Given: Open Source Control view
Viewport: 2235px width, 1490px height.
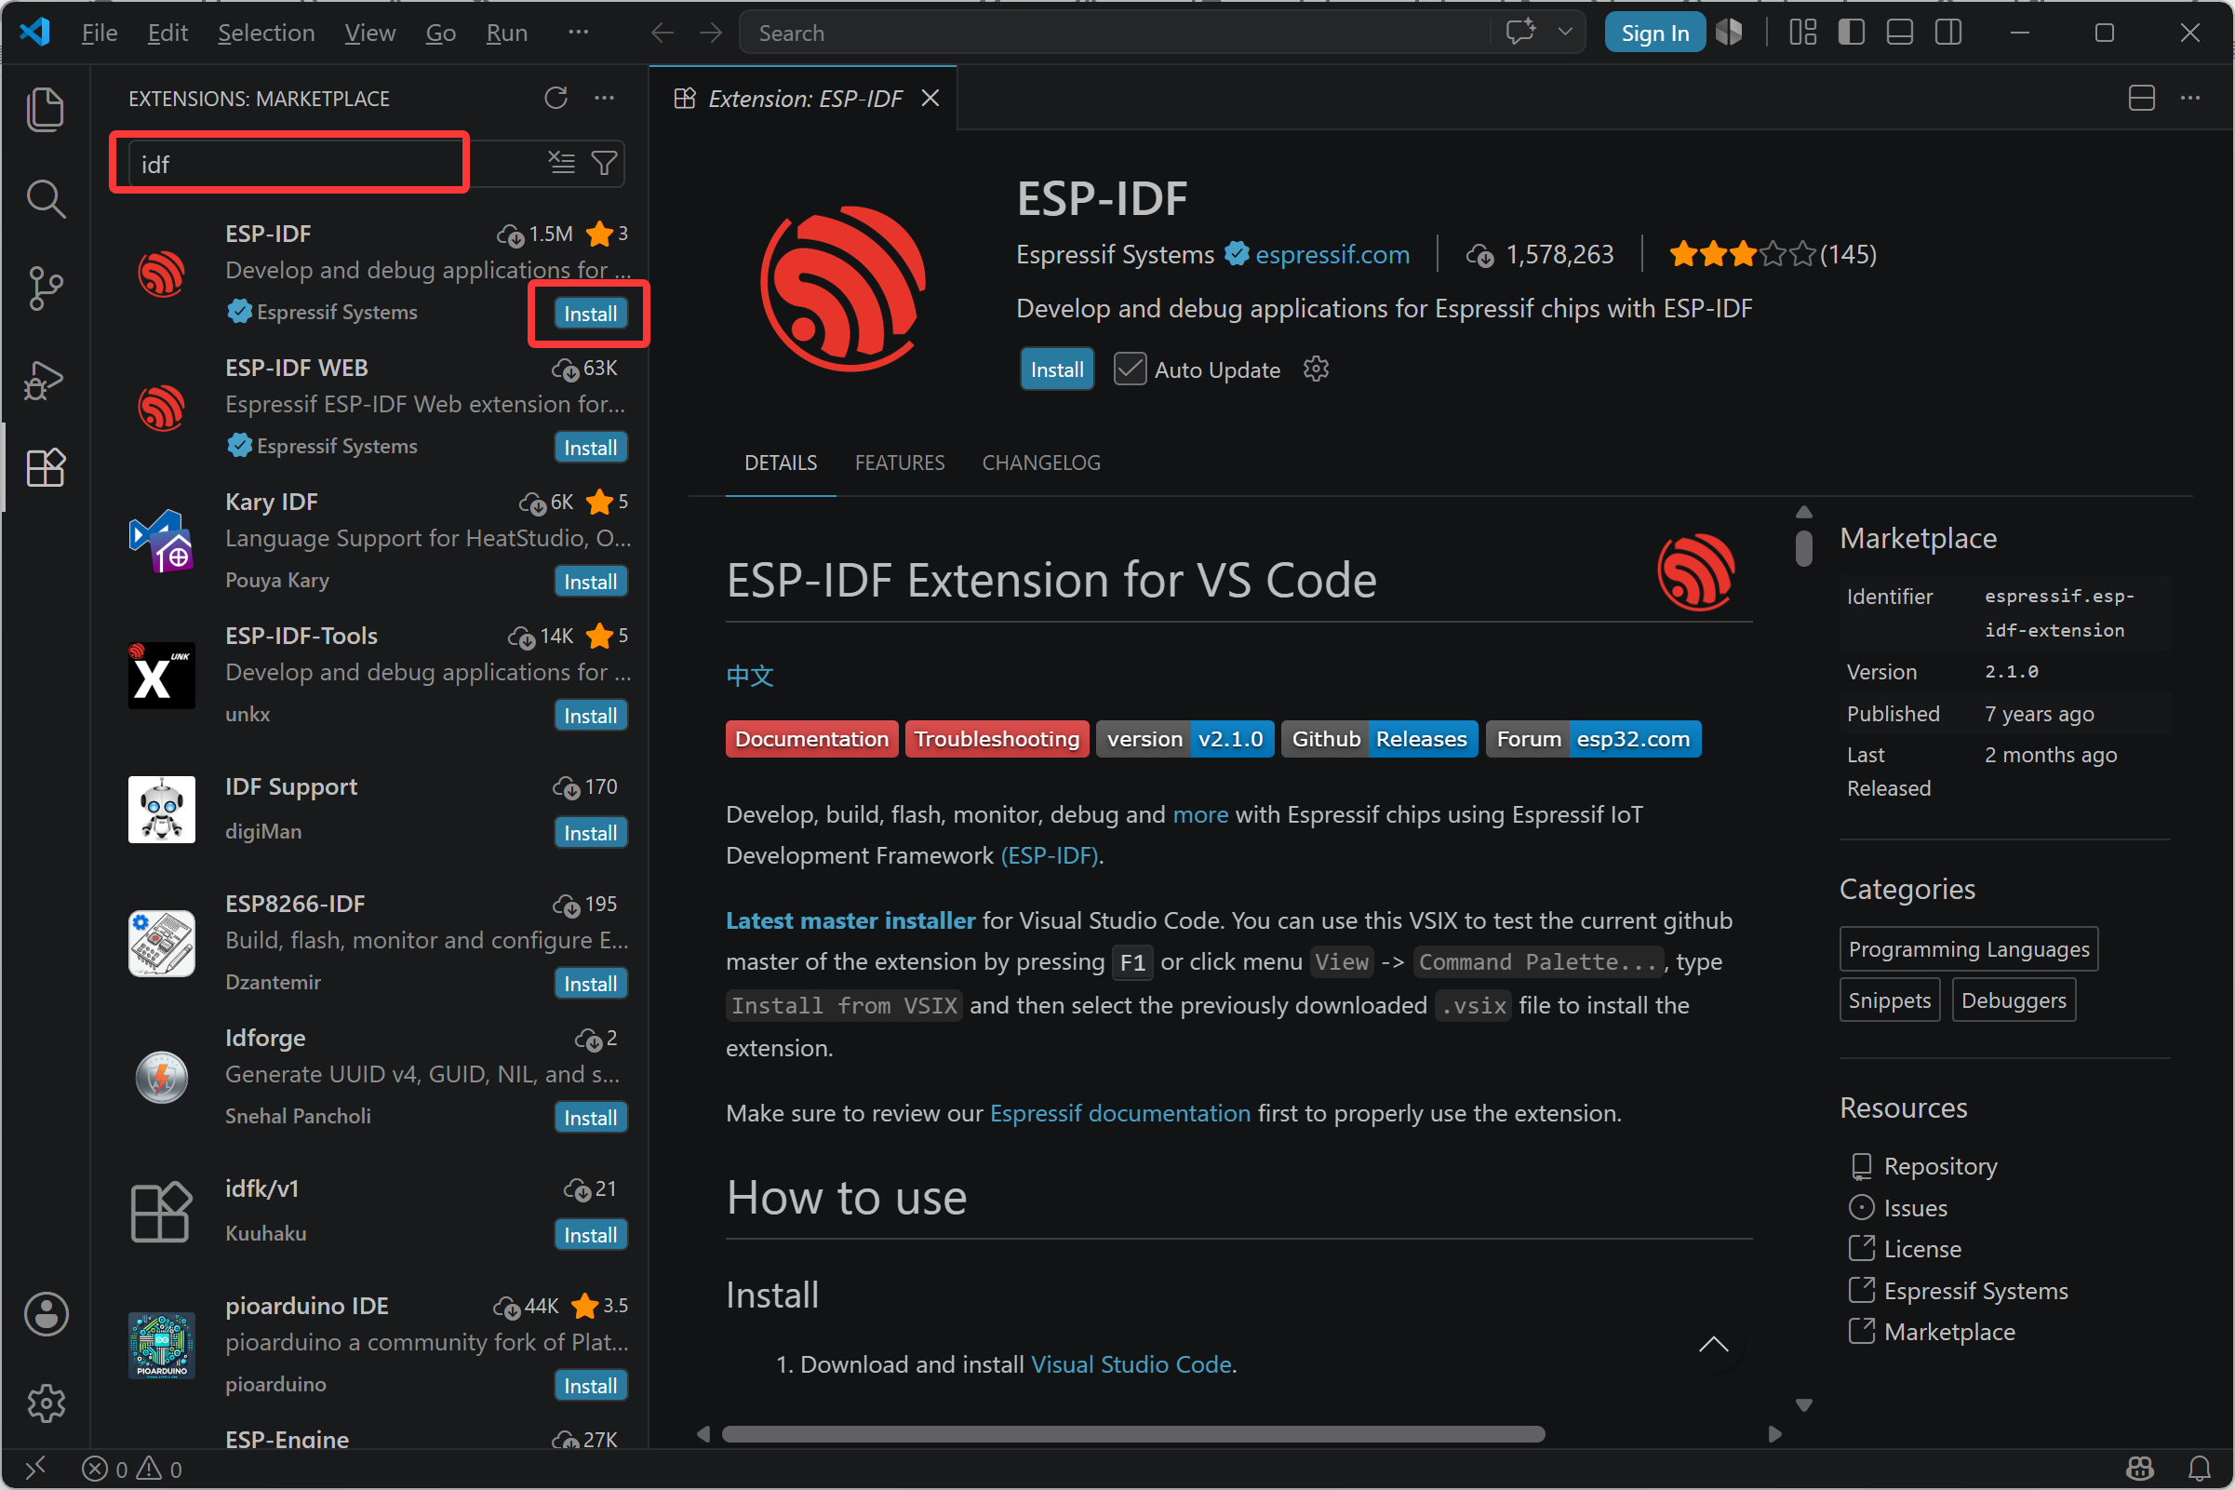Looking at the screenshot, I should 45,288.
